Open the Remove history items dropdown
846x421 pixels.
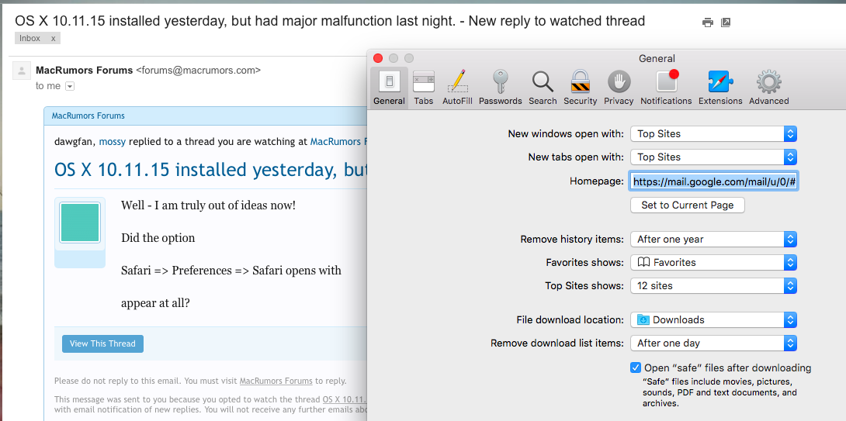pos(713,240)
